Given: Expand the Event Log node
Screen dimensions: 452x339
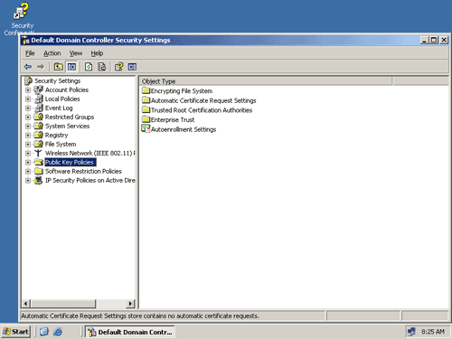Looking at the screenshot, I should point(28,108).
